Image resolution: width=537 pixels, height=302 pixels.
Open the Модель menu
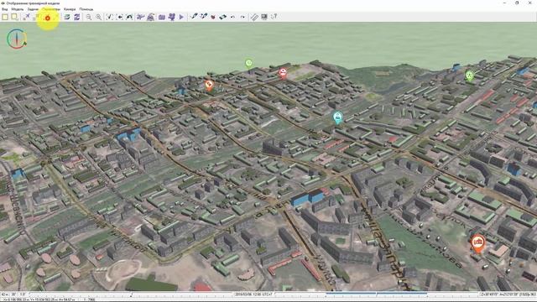(x=18, y=9)
